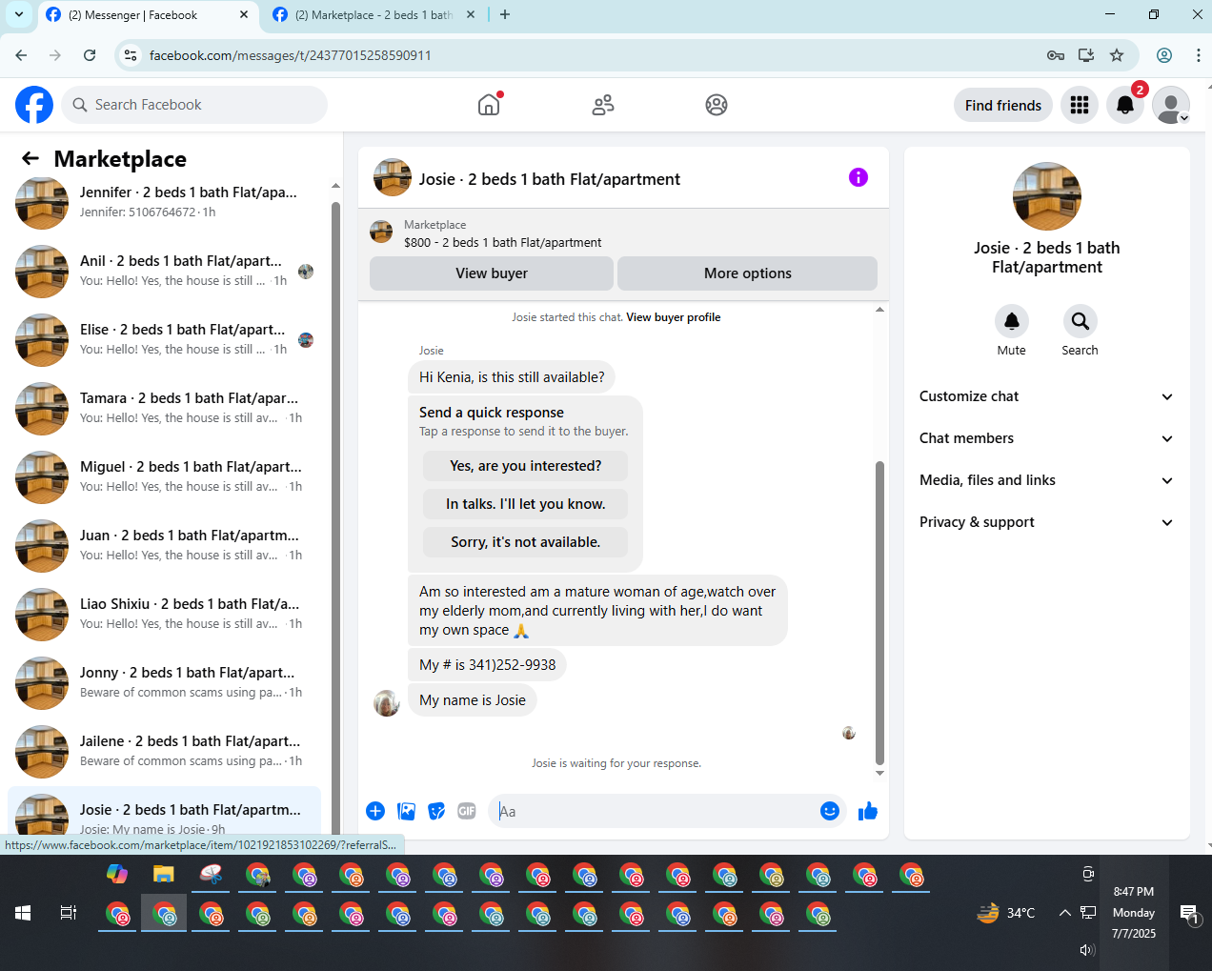The height and width of the screenshot is (971, 1212).
Task: Search in conversation magnifier icon
Action: click(x=1081, y=321)
